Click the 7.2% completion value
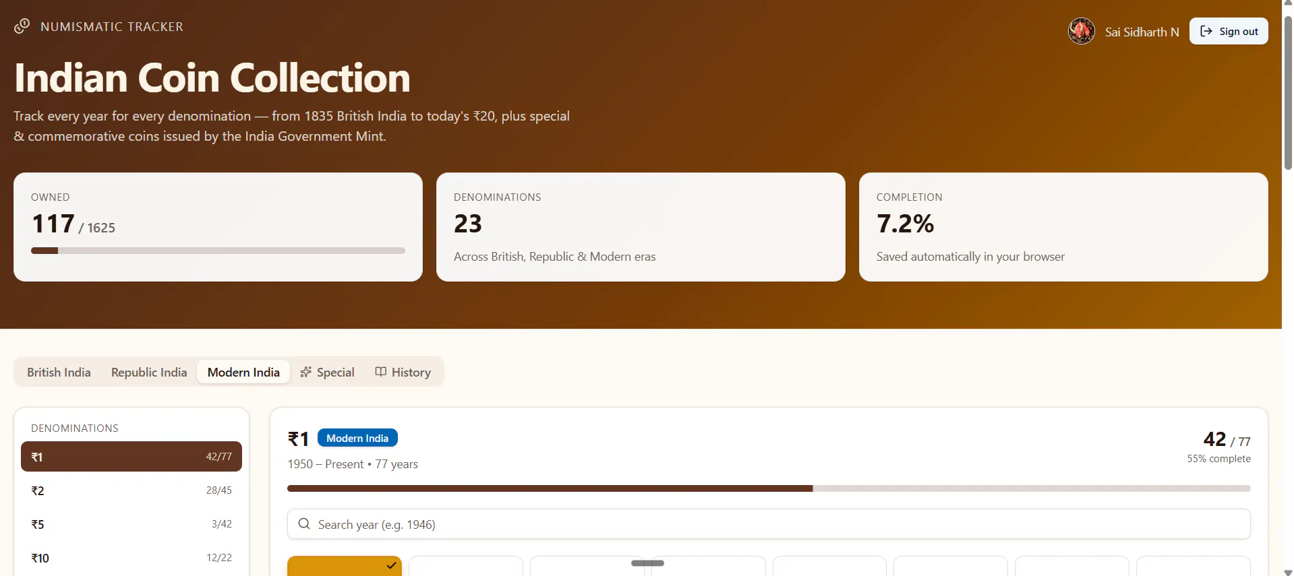Image resolution: width=1294 pixels, height=576 pixels. click(x=905, y=224)
